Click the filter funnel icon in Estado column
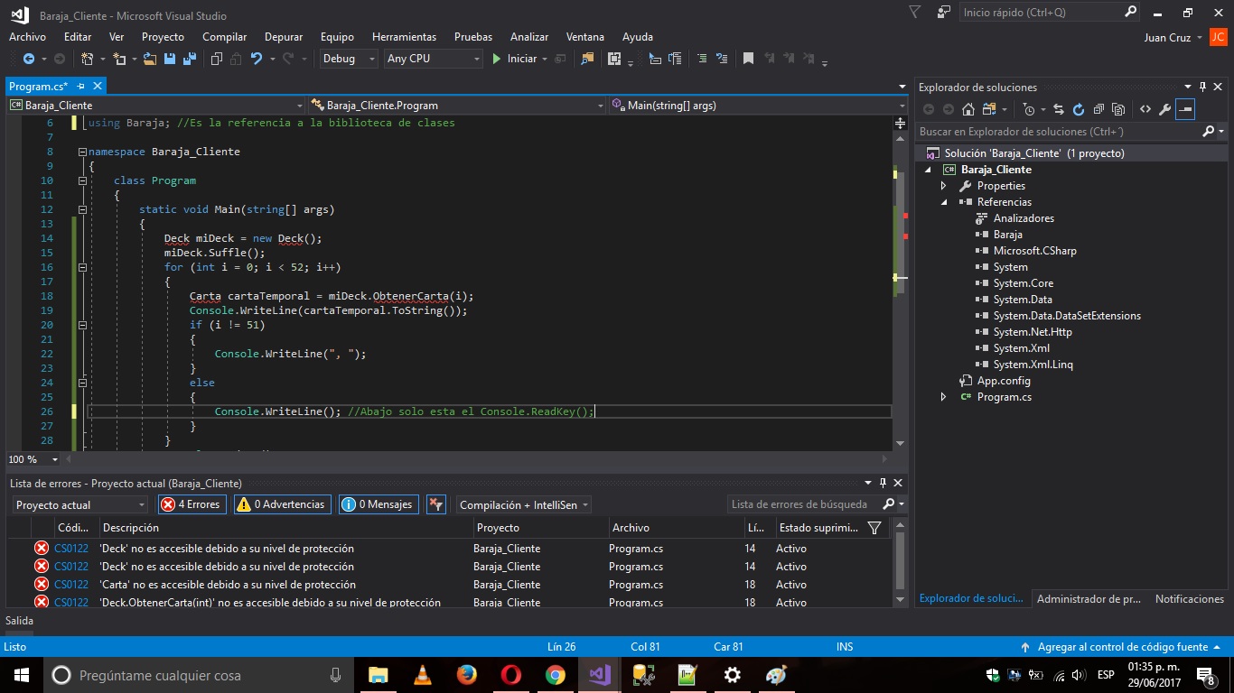 click(x=874, y=528)
